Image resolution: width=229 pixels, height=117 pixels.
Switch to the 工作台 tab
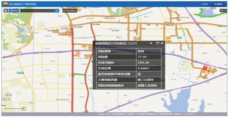click(204, 4)
